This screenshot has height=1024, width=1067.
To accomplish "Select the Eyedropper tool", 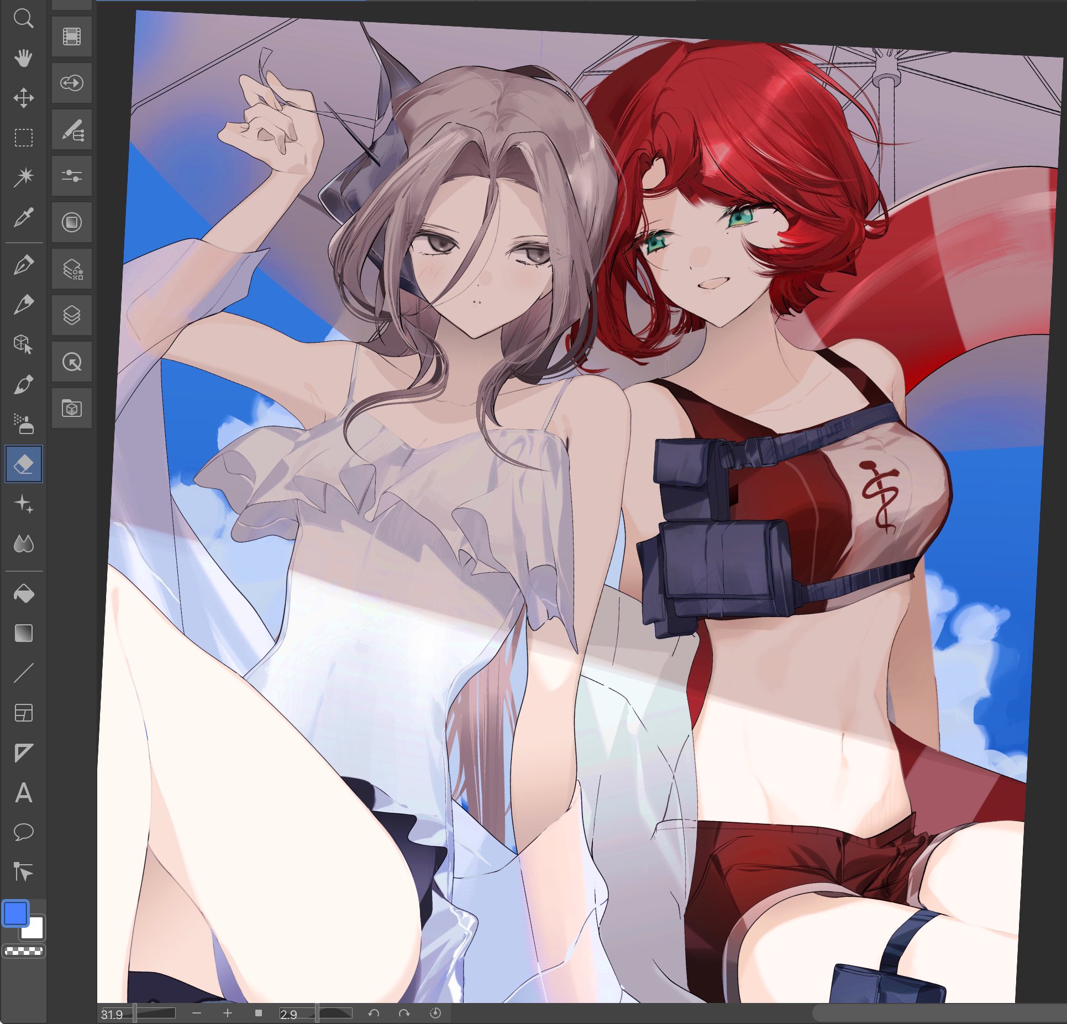I will [x=23, y=217].
